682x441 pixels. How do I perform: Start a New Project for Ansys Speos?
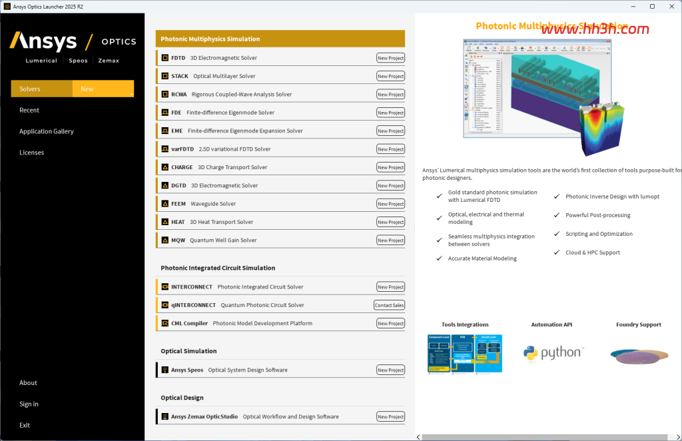(x=390, y=370)
